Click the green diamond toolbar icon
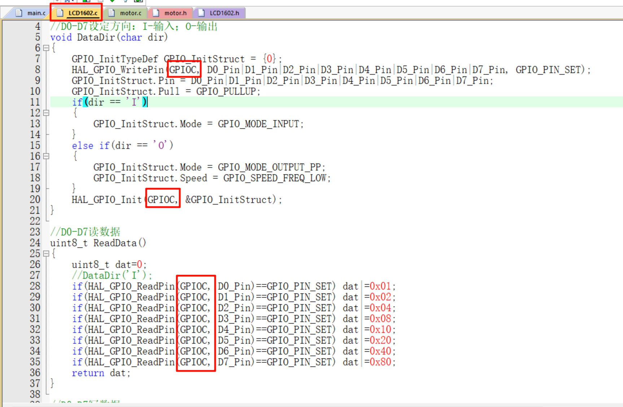 tap(112, 1)
